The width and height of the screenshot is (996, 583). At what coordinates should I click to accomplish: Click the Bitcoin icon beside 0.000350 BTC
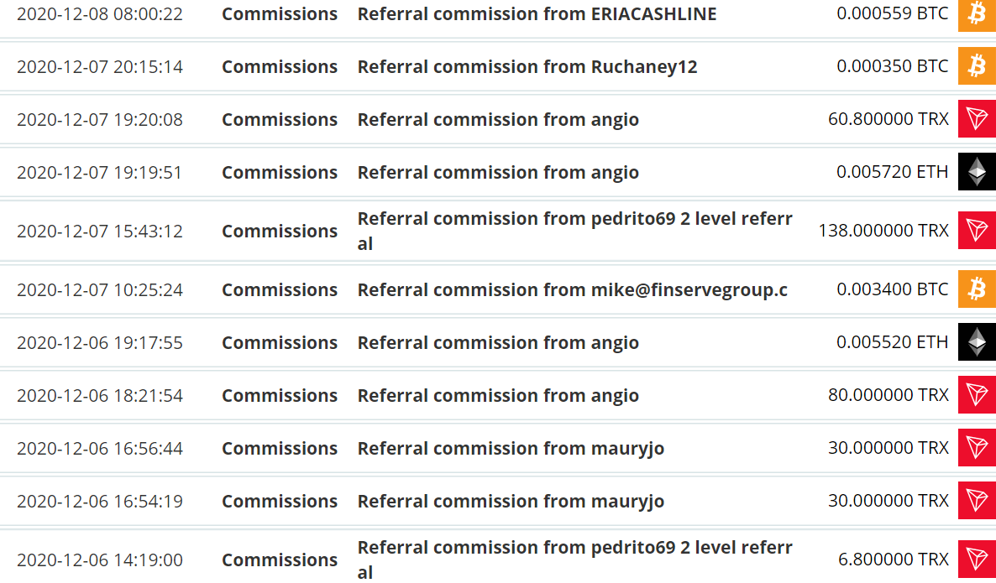point(977,66)
